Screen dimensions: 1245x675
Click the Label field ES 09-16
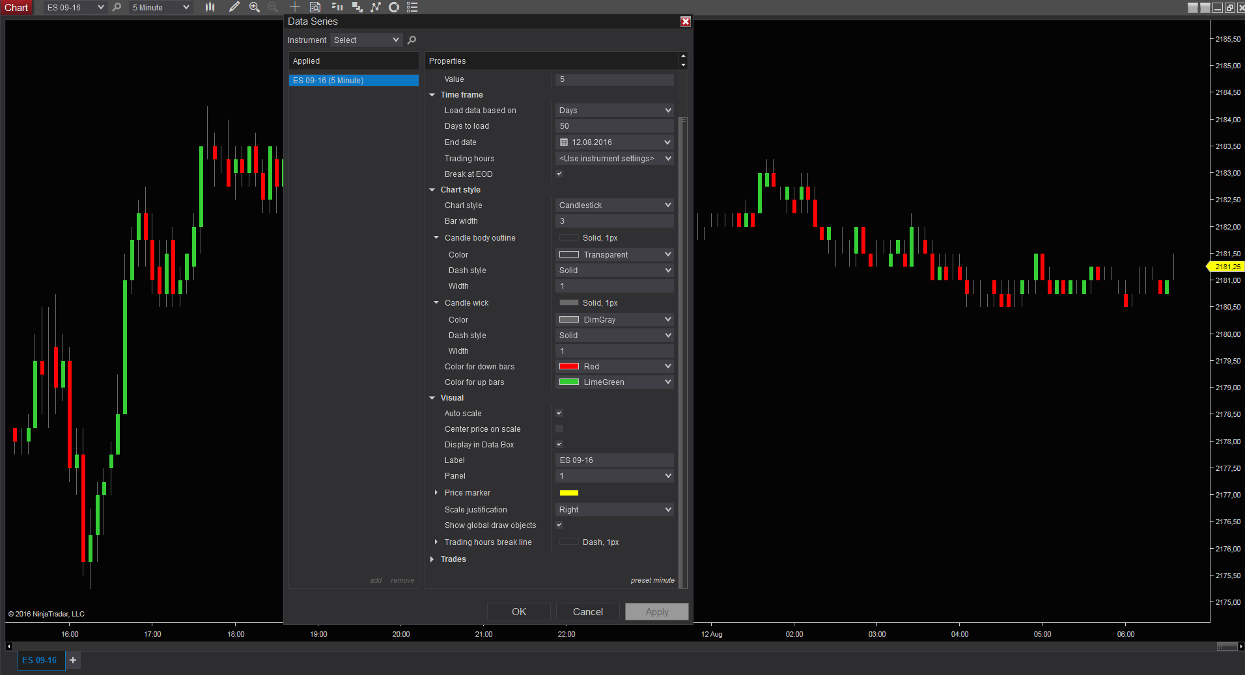pos(615,460)
